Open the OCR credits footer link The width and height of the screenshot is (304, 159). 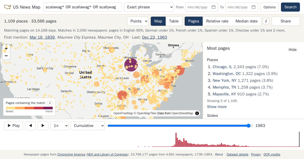tap(272, 154)
